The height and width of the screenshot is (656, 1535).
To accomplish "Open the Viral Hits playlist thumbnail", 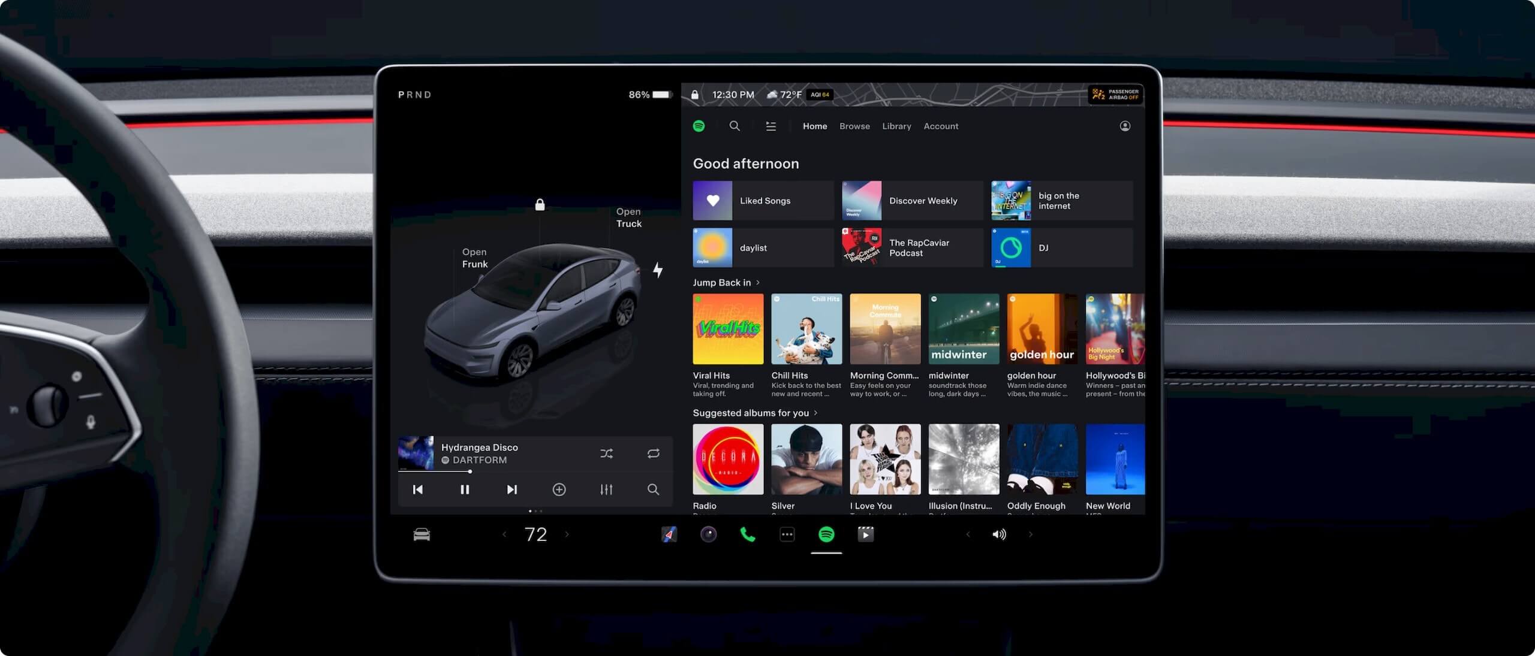I will (x=728, y=329).
